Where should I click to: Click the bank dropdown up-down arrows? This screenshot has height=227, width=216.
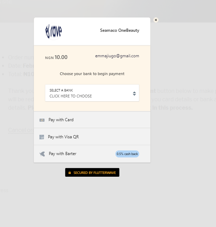tap(134, 94)
